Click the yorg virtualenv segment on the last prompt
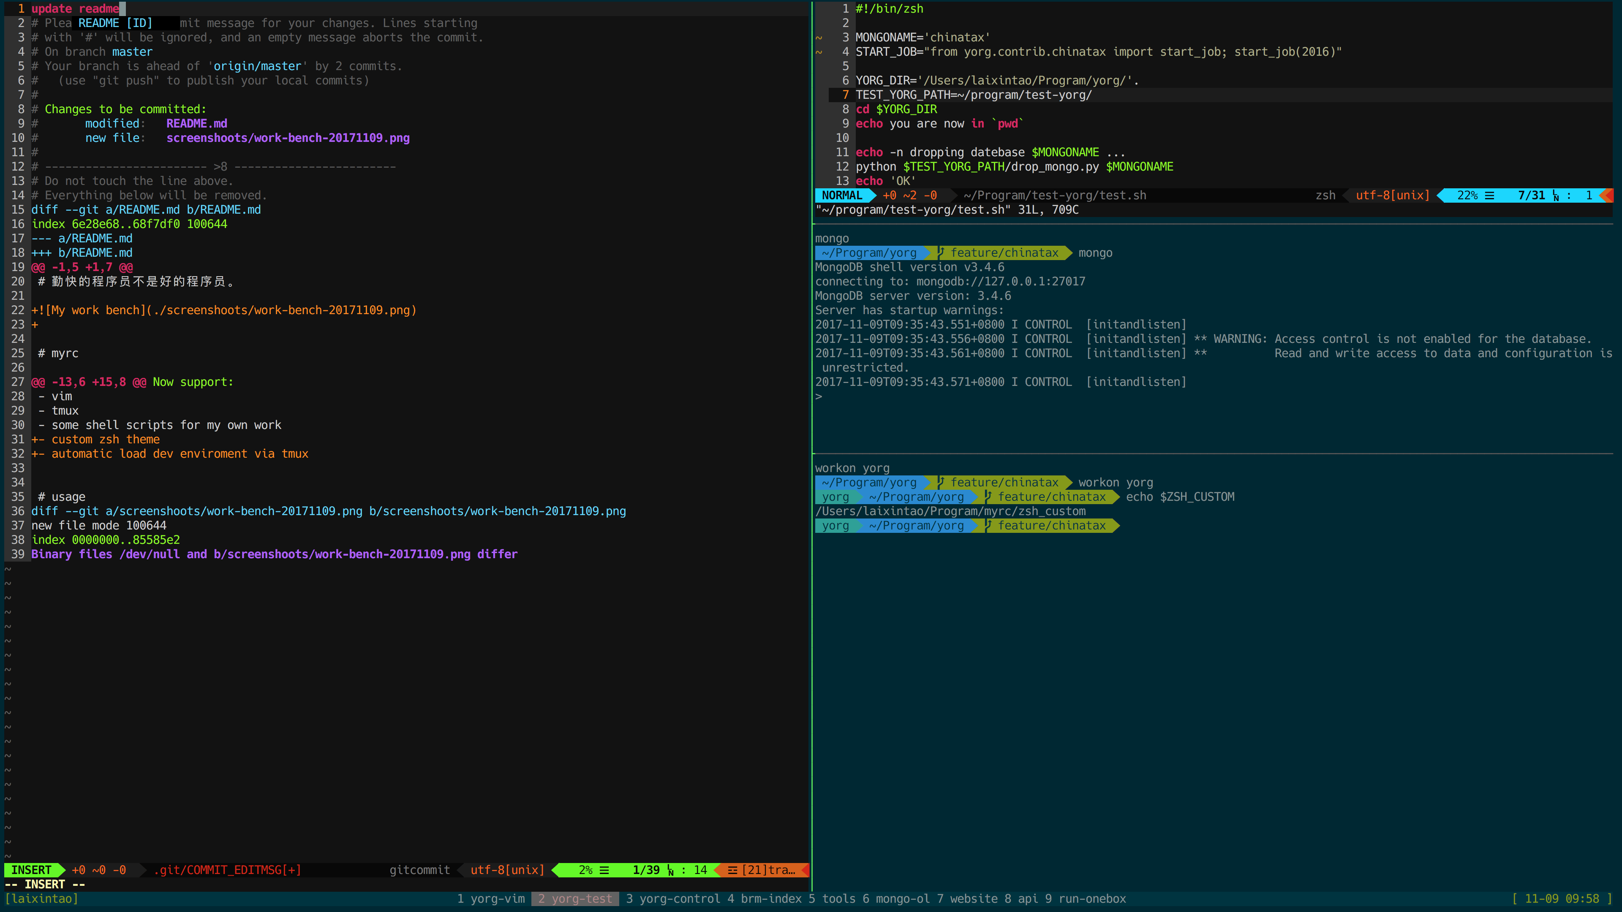The width and height of the screenshot is (1622, 912). tap(835, 526)
